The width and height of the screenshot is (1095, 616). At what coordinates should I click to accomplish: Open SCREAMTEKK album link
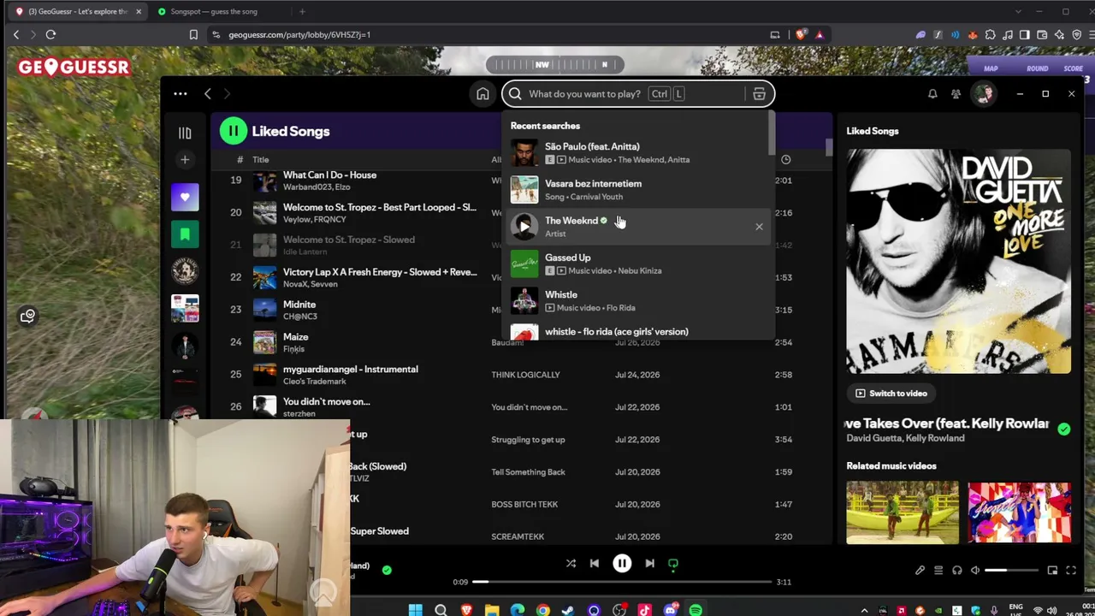tap(518, 537)
